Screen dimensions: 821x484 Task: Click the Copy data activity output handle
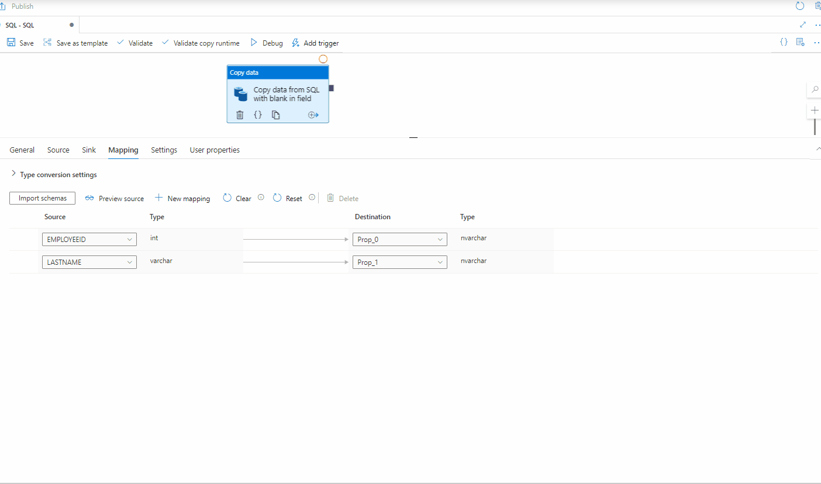click(332, 88)
